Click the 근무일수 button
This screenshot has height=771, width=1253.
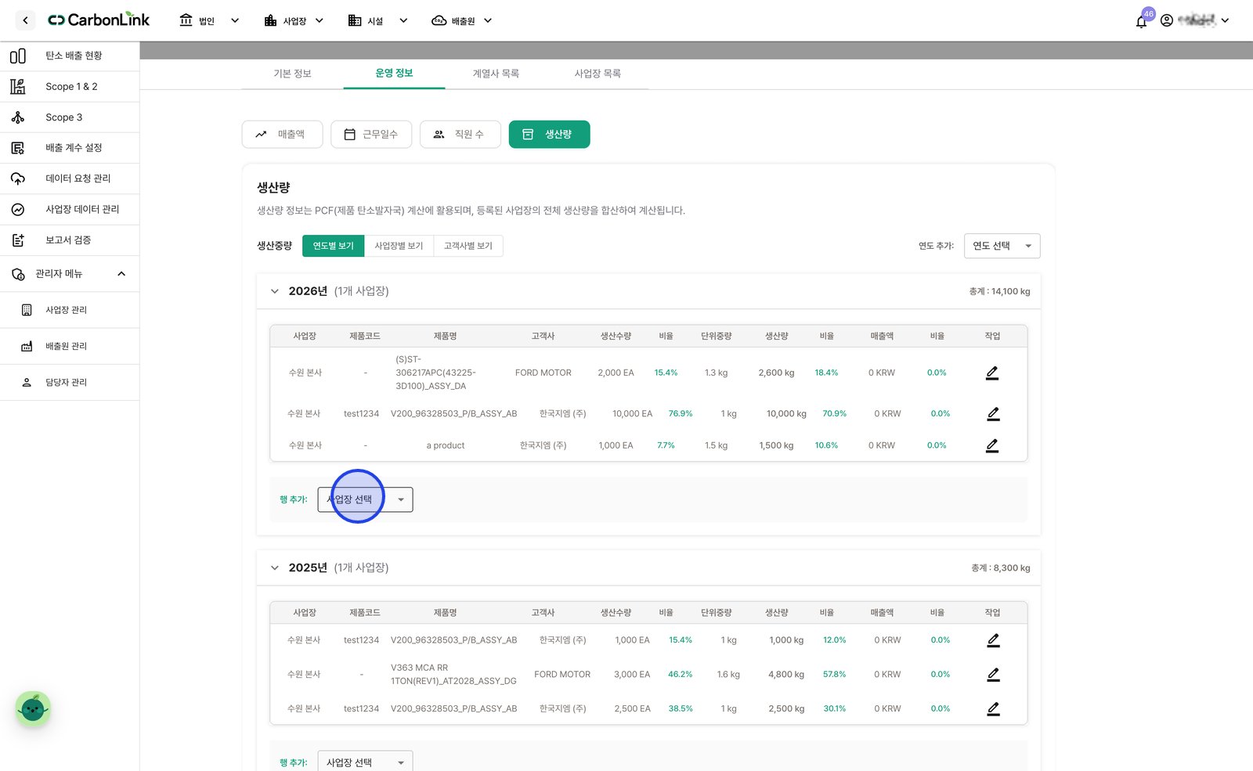(370, 135)
